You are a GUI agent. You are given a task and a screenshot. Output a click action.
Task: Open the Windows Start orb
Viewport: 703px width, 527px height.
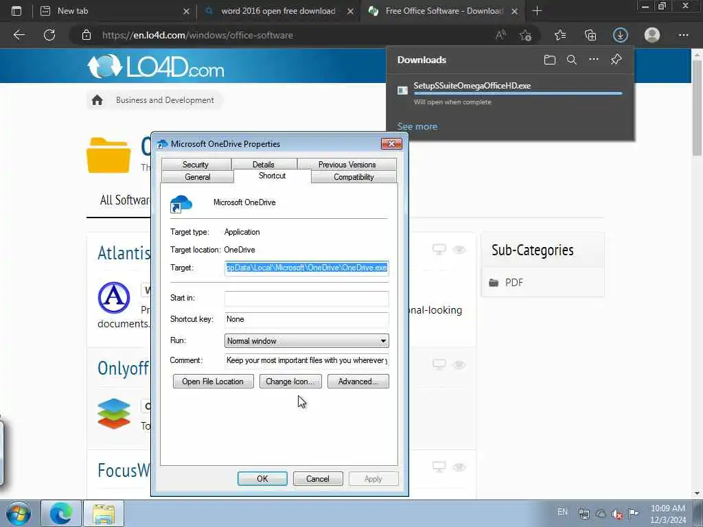(x=19, y=513)
